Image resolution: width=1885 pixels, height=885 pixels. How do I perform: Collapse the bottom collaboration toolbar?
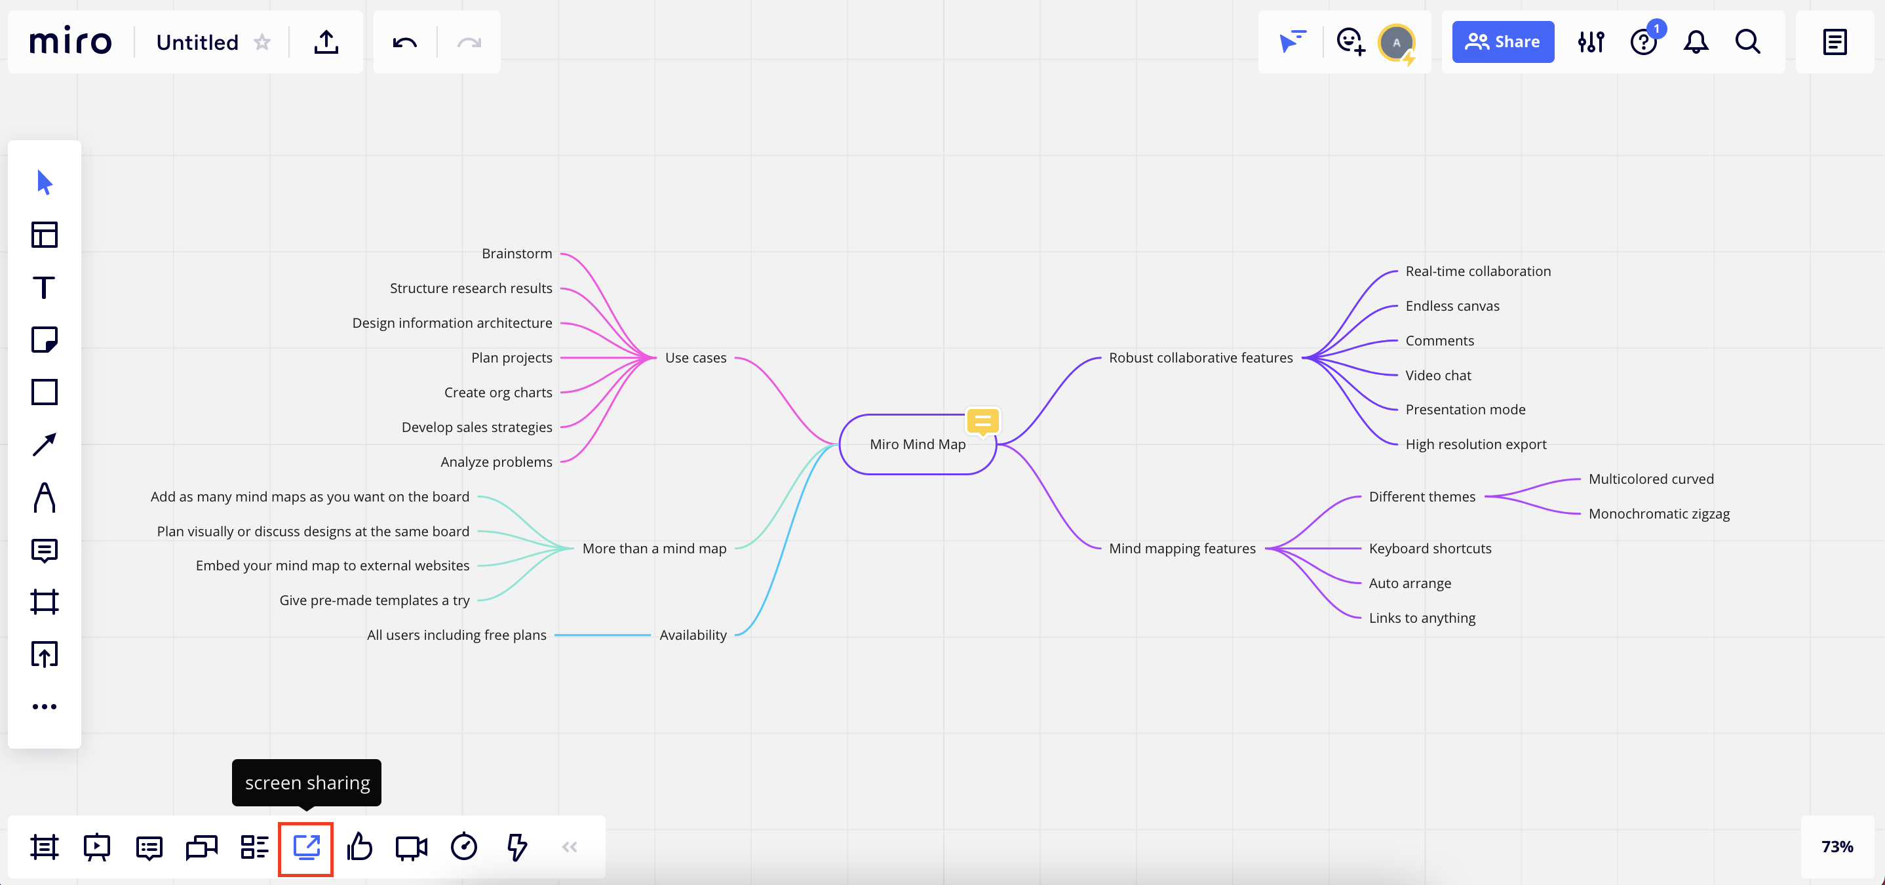pos(570,847)
